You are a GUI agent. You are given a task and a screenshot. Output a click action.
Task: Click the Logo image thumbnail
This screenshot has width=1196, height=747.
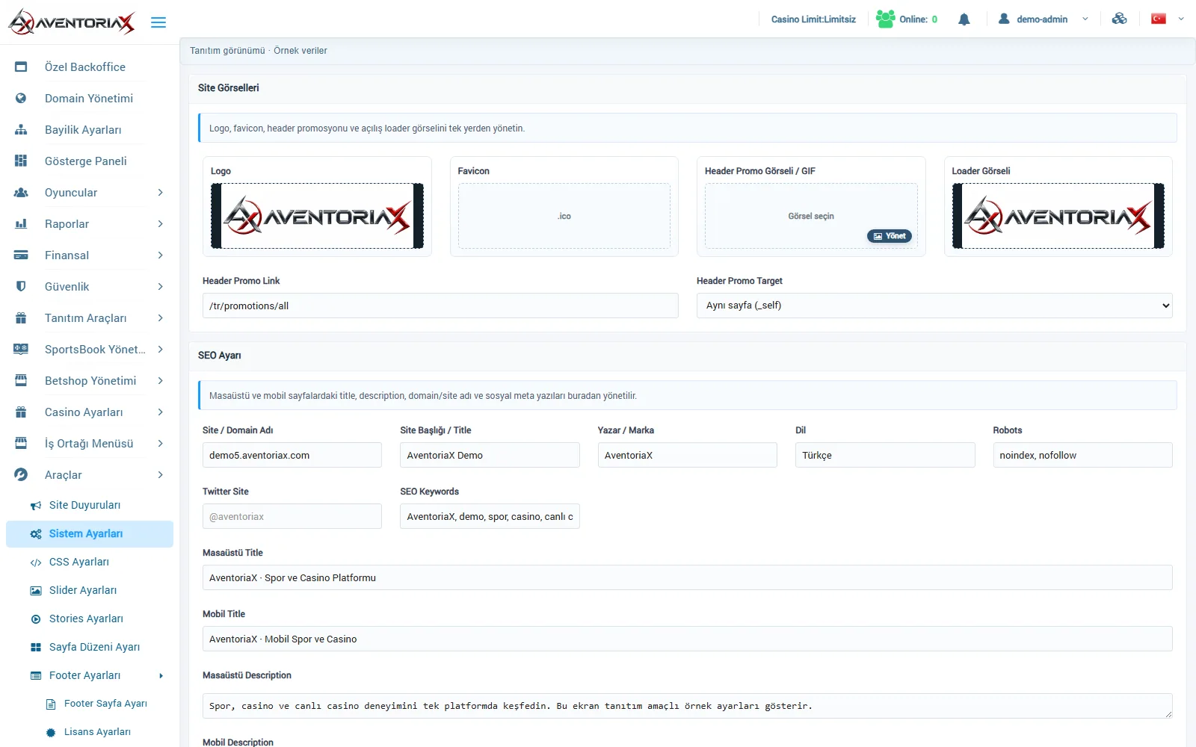point(317,216)
